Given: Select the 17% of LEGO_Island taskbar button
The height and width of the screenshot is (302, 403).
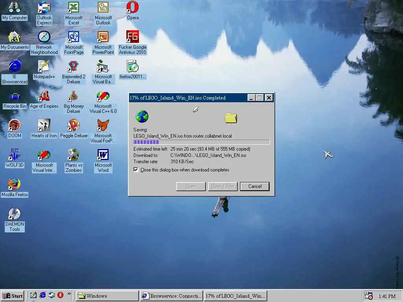Looking at the screenshot, I should [236, 296].
